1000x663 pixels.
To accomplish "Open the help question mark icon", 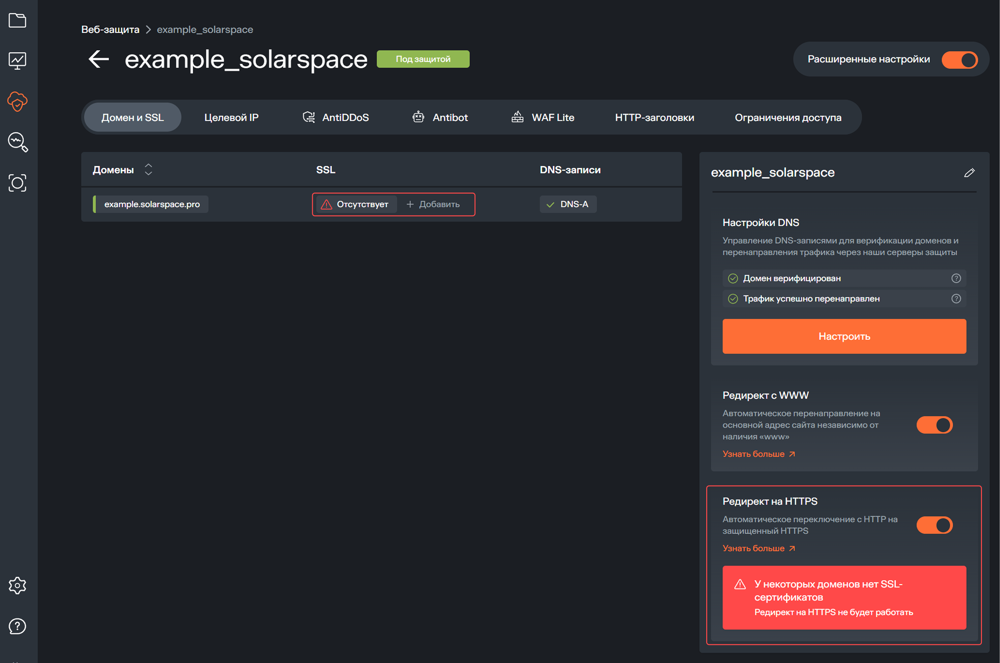I will (x=17, y=626).
